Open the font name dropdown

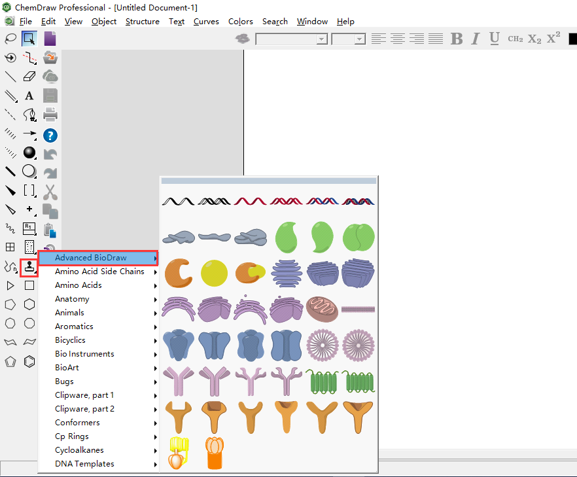click(322, 39)
